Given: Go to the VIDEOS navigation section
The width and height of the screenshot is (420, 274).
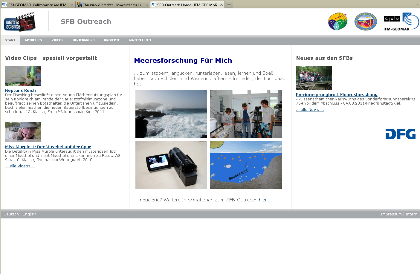Looking at the screenshot, I should click(57, 40).
